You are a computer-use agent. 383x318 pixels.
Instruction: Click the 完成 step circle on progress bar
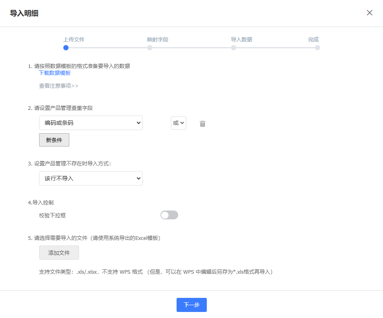tap(317, 47)
